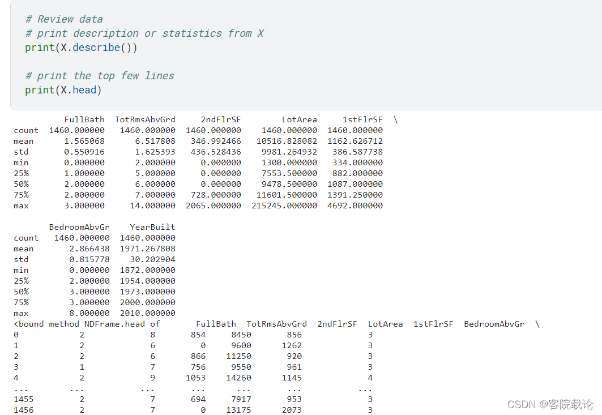
Task: Click the 1stFlrSF min value 334.000000
Action: pyautogui.click(x=357, y=163)
